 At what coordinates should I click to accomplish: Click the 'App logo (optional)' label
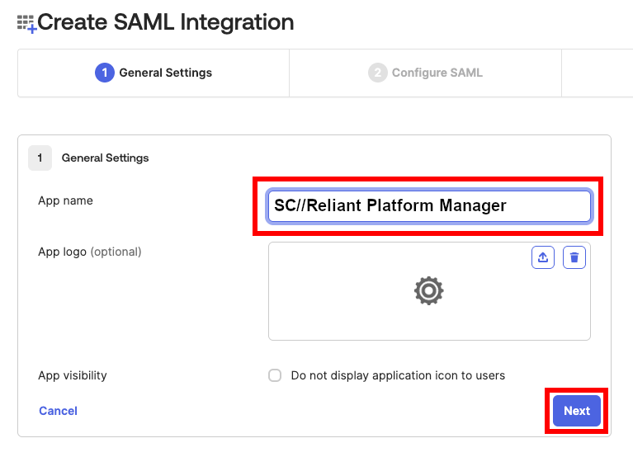pos(90,252)
